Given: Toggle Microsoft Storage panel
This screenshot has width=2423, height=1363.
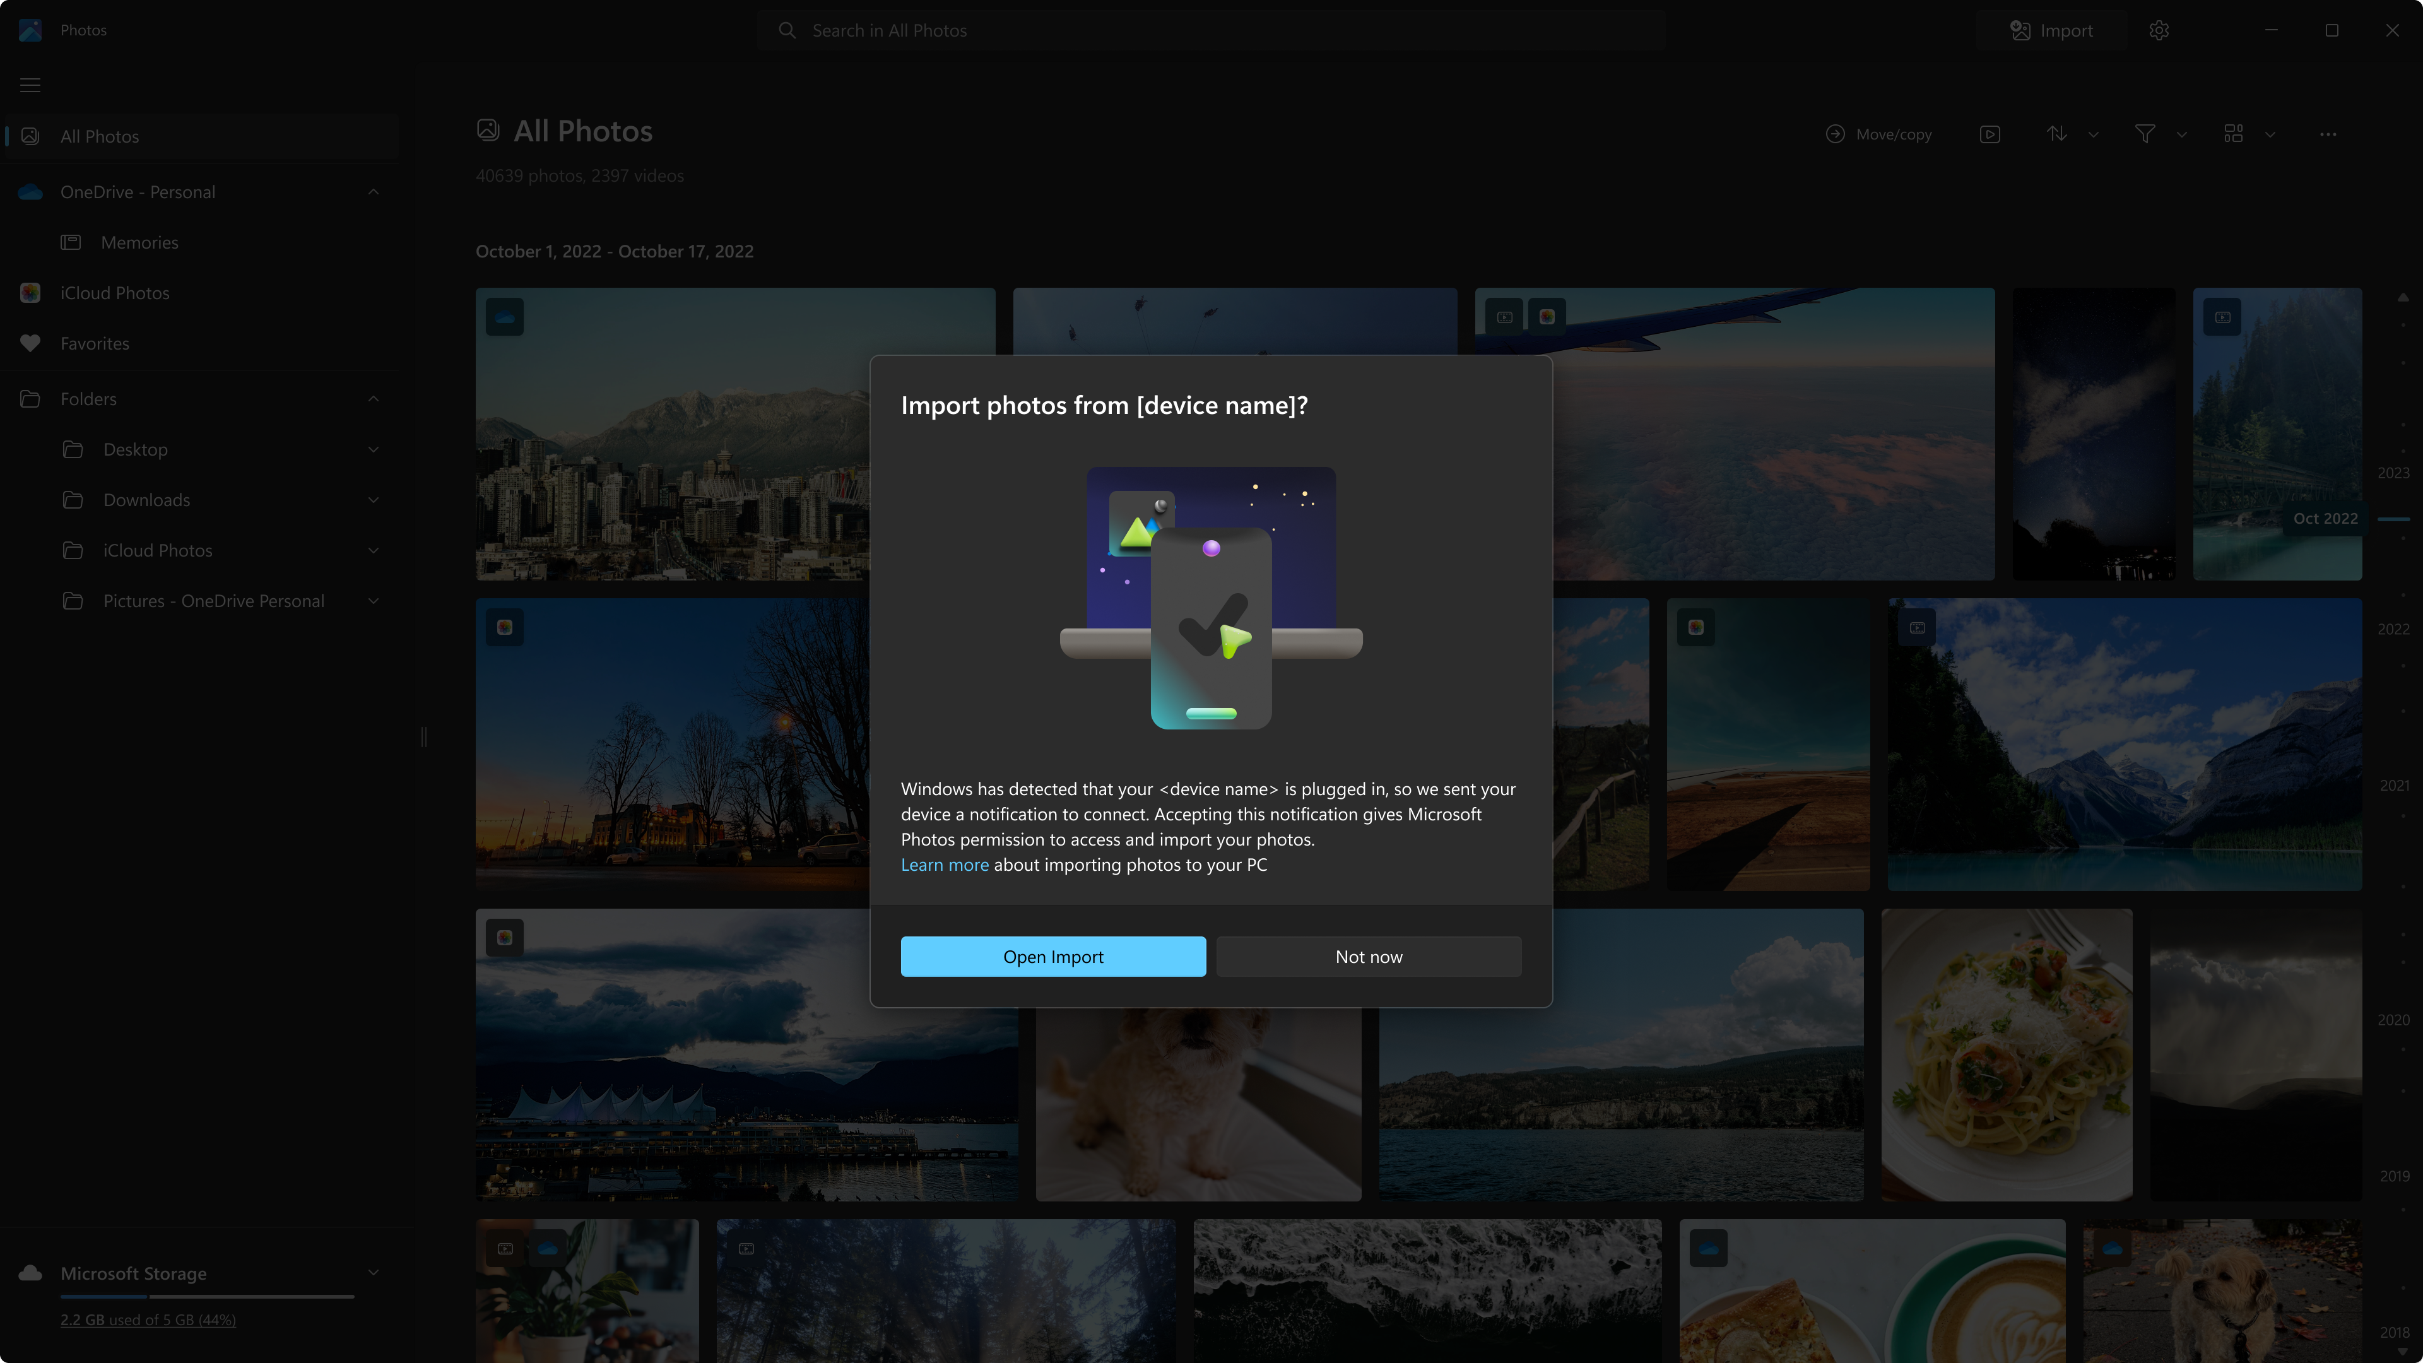Looking at the screenshot, I should [x=373, y=1273].
